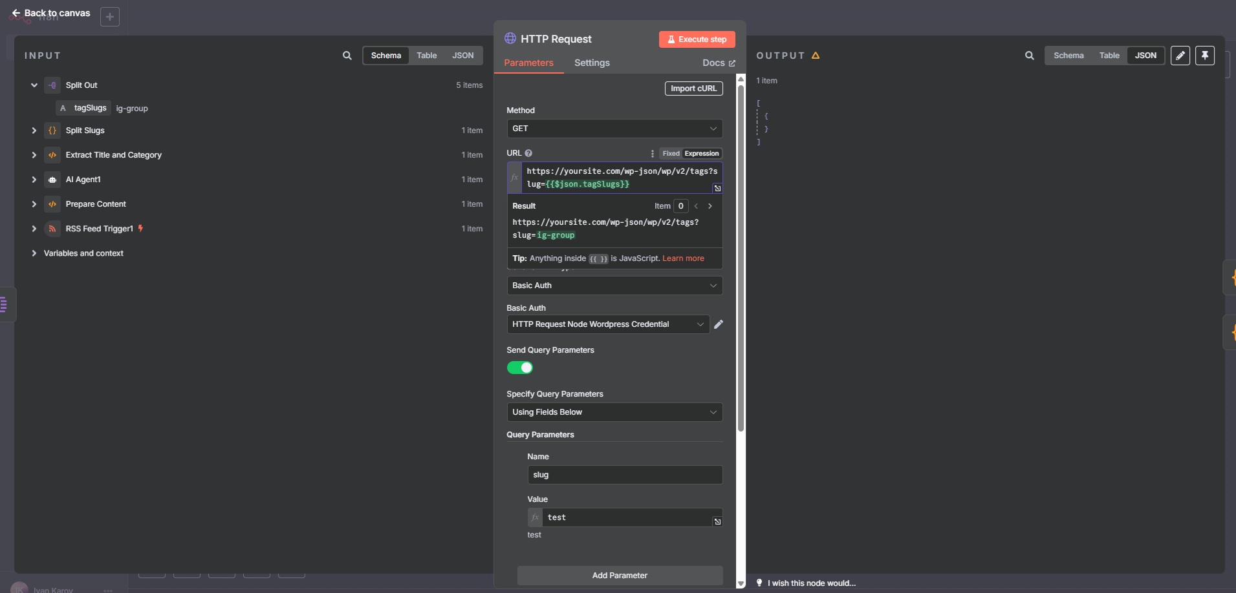The width and height of the screenshot is (1236, 593).
Task: Select Schema view in OUTPUT panel
Action: click(1068, 56)
